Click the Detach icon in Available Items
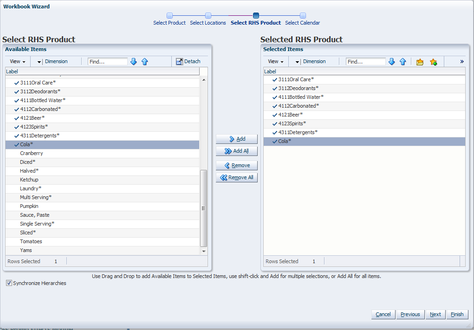 click(179, 61)
